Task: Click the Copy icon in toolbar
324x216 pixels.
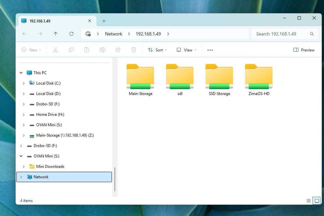Action: tap(71, 50)
